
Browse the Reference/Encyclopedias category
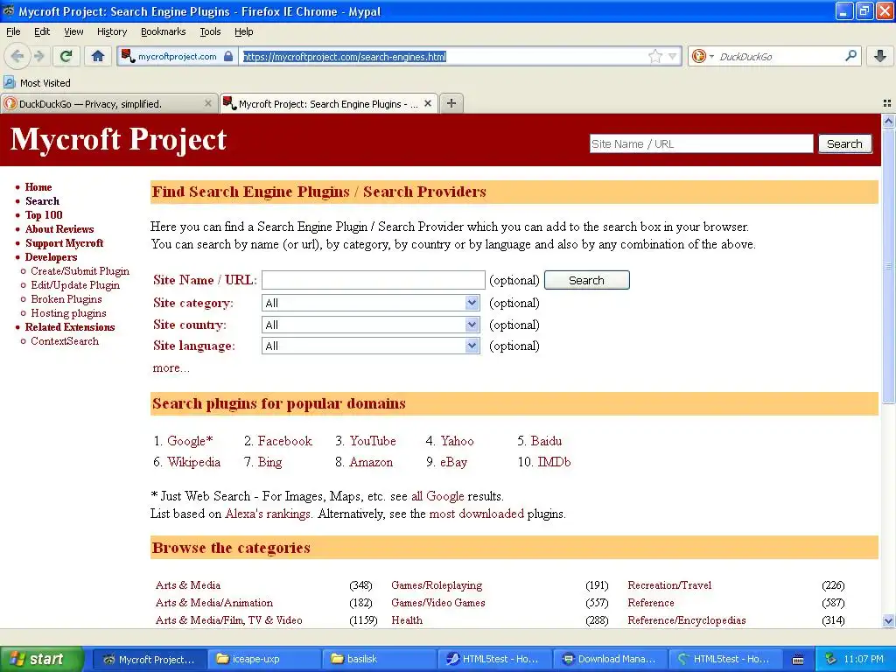click(x=687, y=620)
